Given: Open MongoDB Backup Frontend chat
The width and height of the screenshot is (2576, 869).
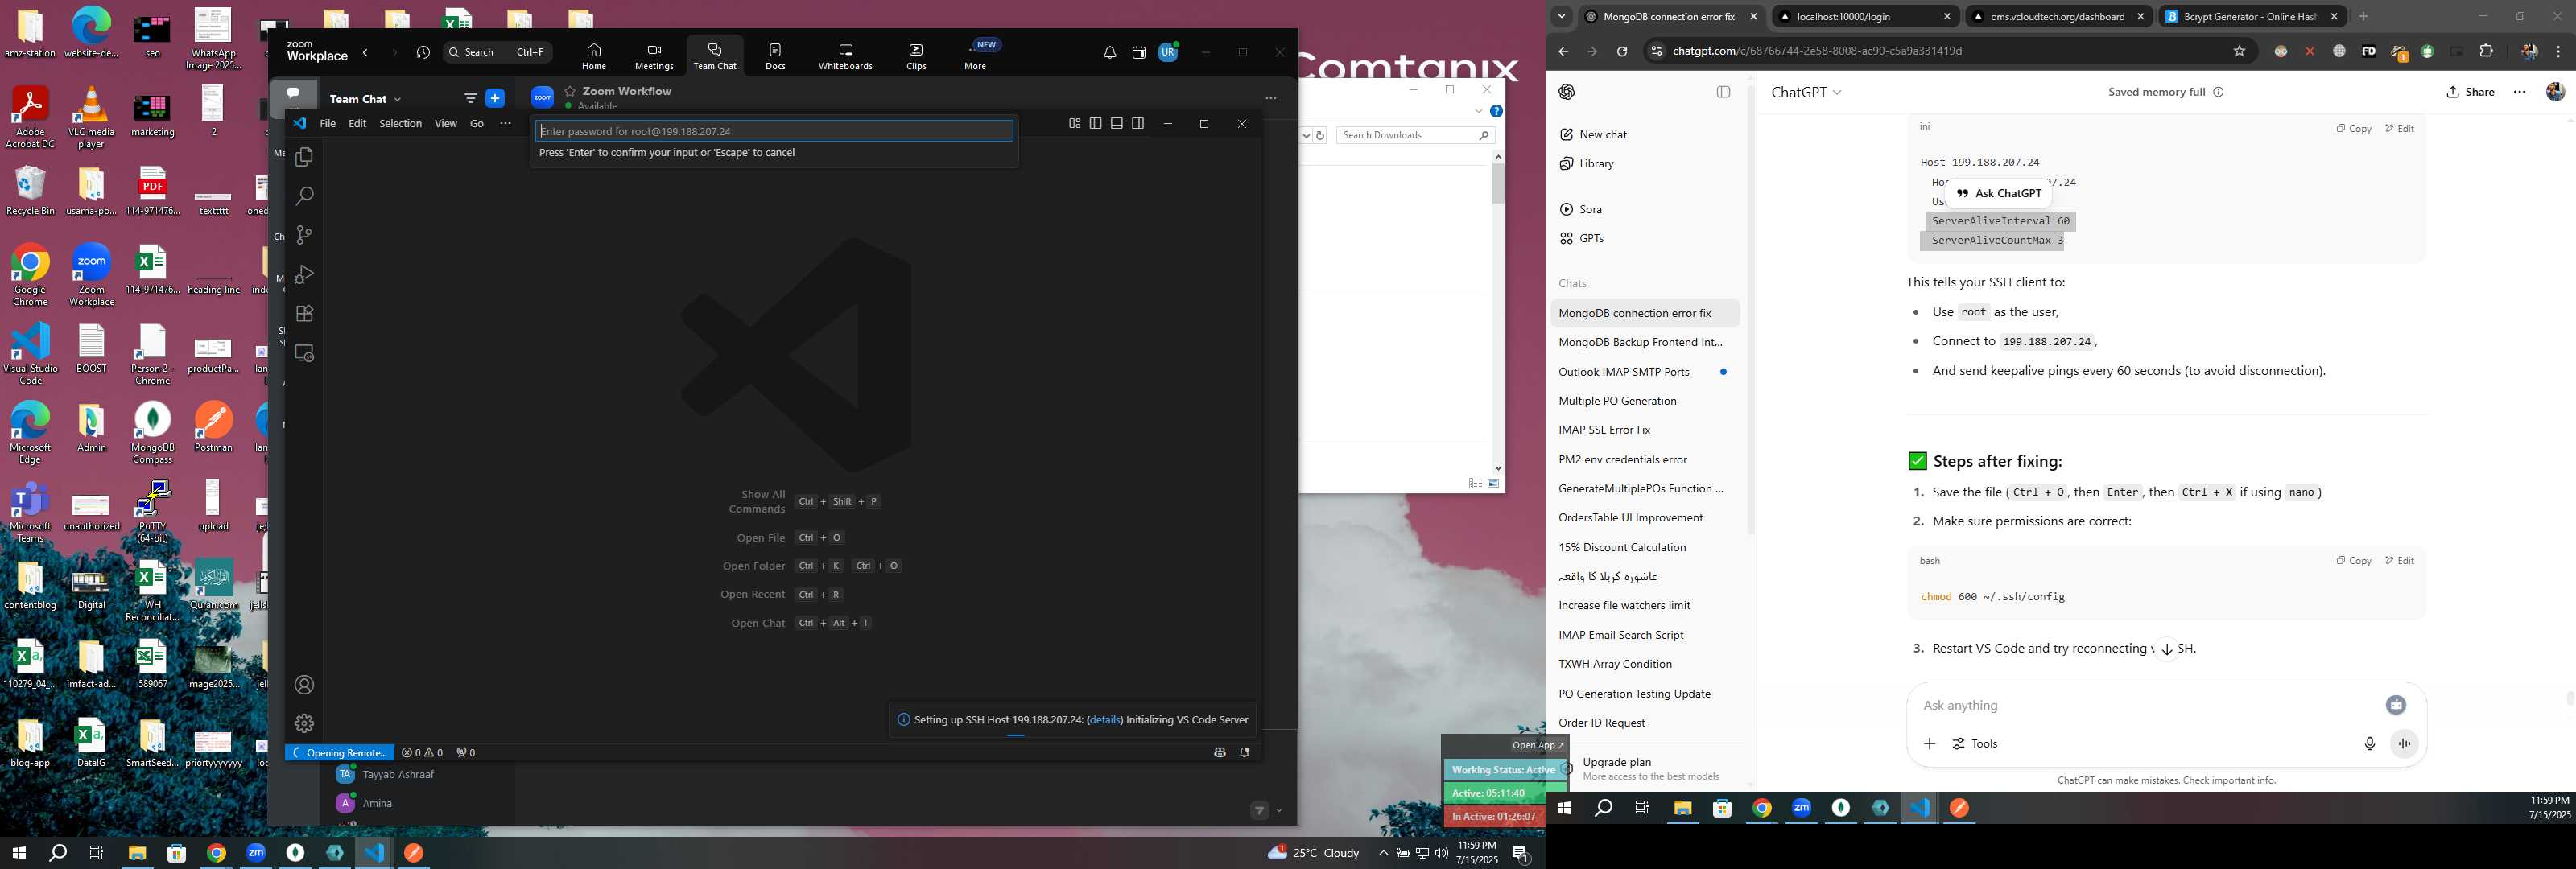Looking at the screenshot, I should click(x=1640, y=342).
